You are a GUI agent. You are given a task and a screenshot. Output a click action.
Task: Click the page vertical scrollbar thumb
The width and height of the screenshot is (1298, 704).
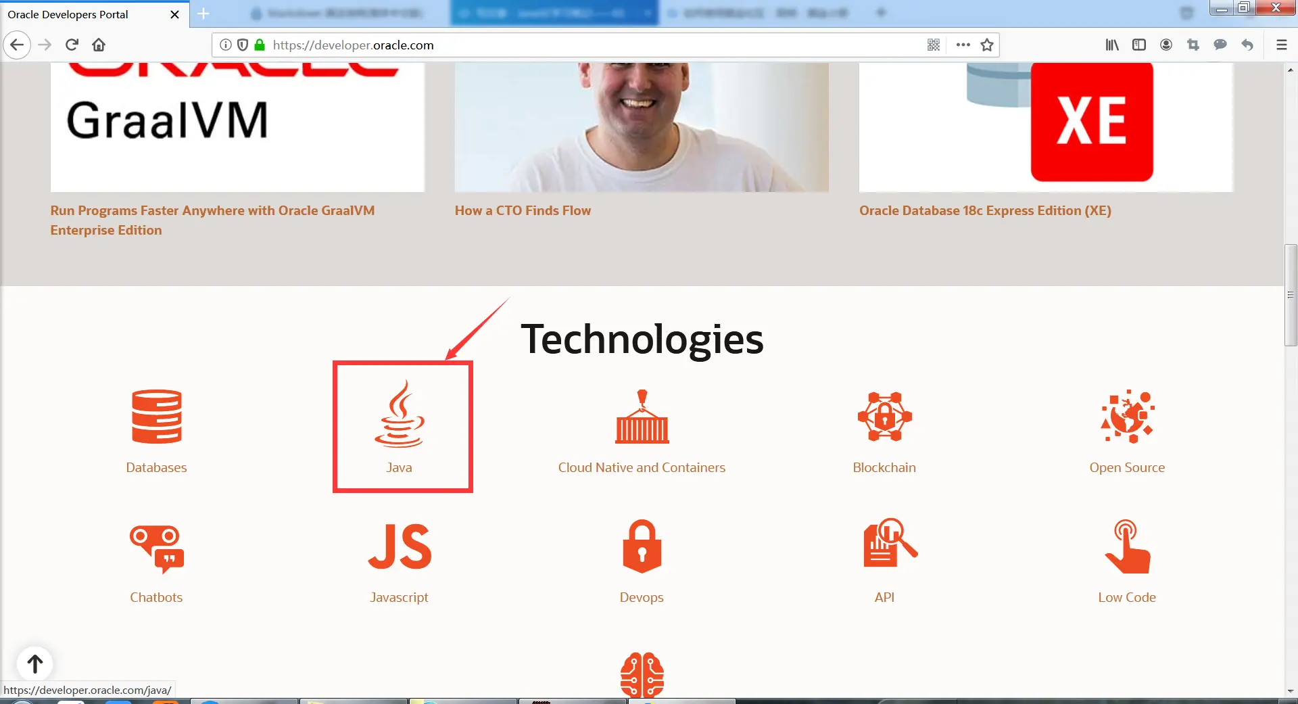[1291, 295]
